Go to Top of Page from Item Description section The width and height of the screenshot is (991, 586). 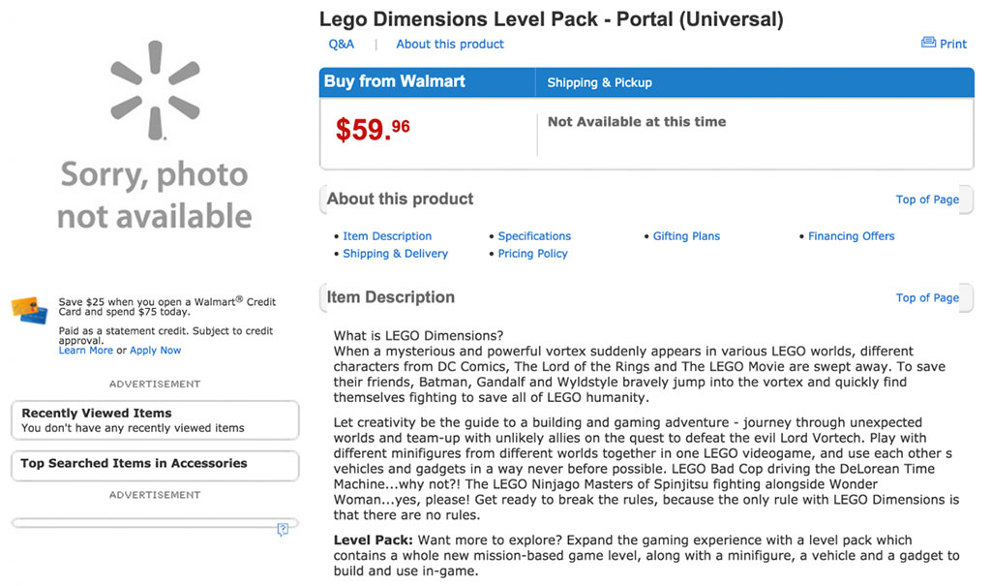pyautogui.click(x=927, y=297)
